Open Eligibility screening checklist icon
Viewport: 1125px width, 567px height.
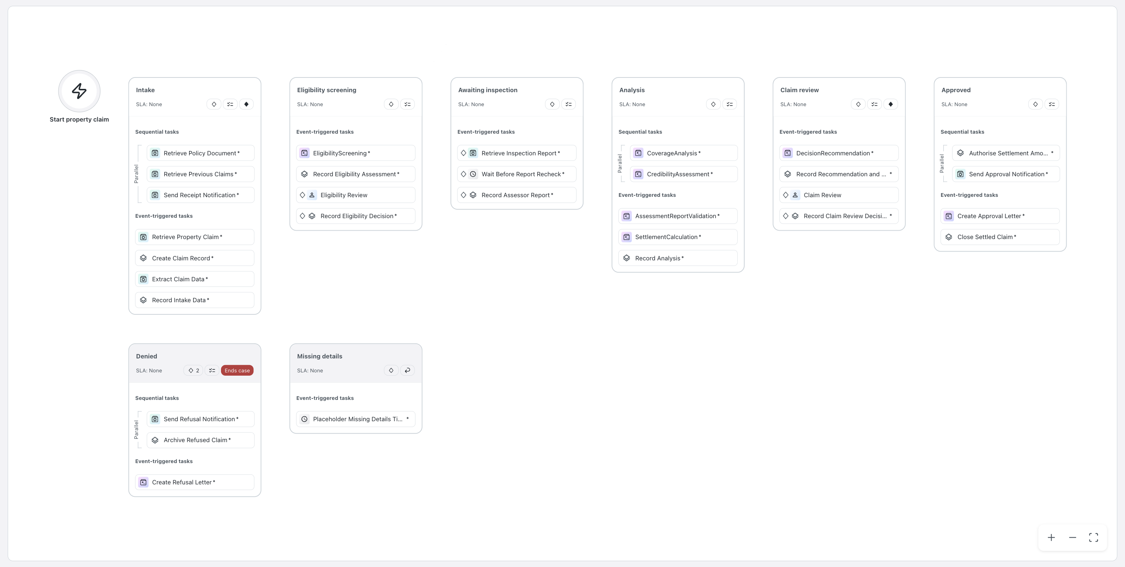(x=408, y=104)
